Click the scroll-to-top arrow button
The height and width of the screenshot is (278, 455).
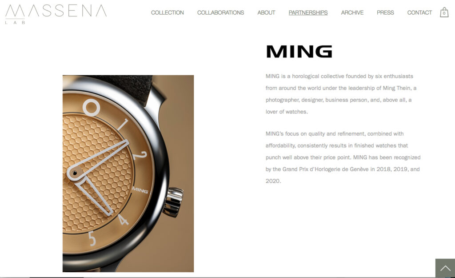point(445,268)
